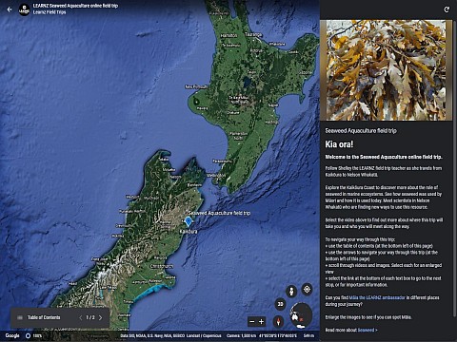457x342 pixels.
Task: Click the Learnz Field Trips subtitle
Action: (50, 12)
